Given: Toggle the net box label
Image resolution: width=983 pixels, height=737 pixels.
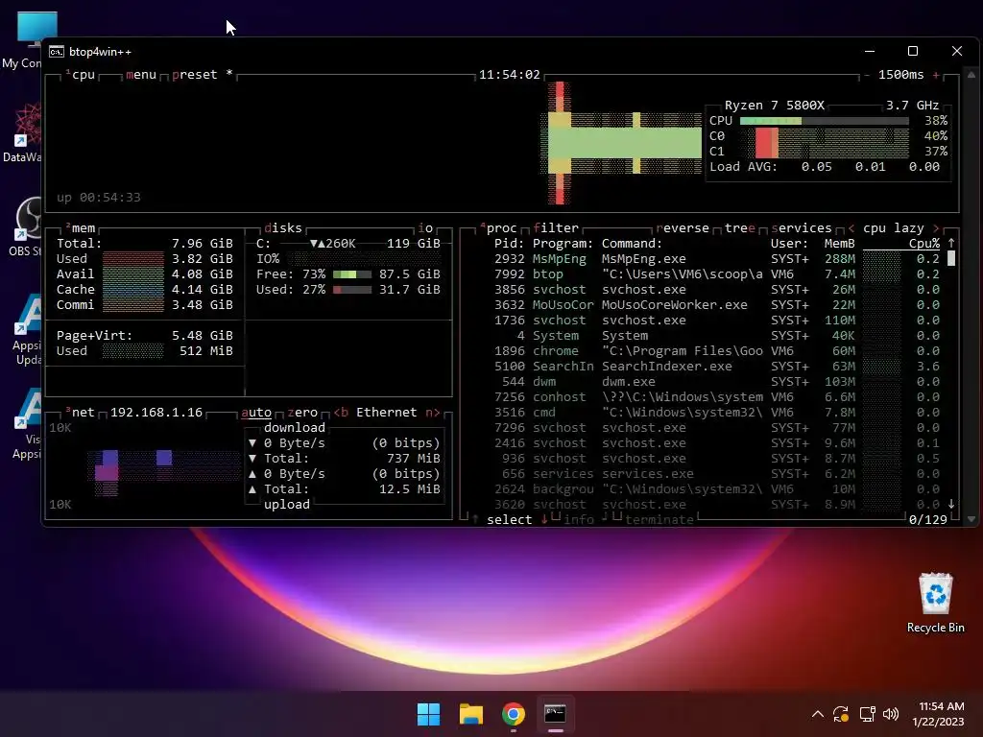Looking at the screenshot, I should point(83,413).
